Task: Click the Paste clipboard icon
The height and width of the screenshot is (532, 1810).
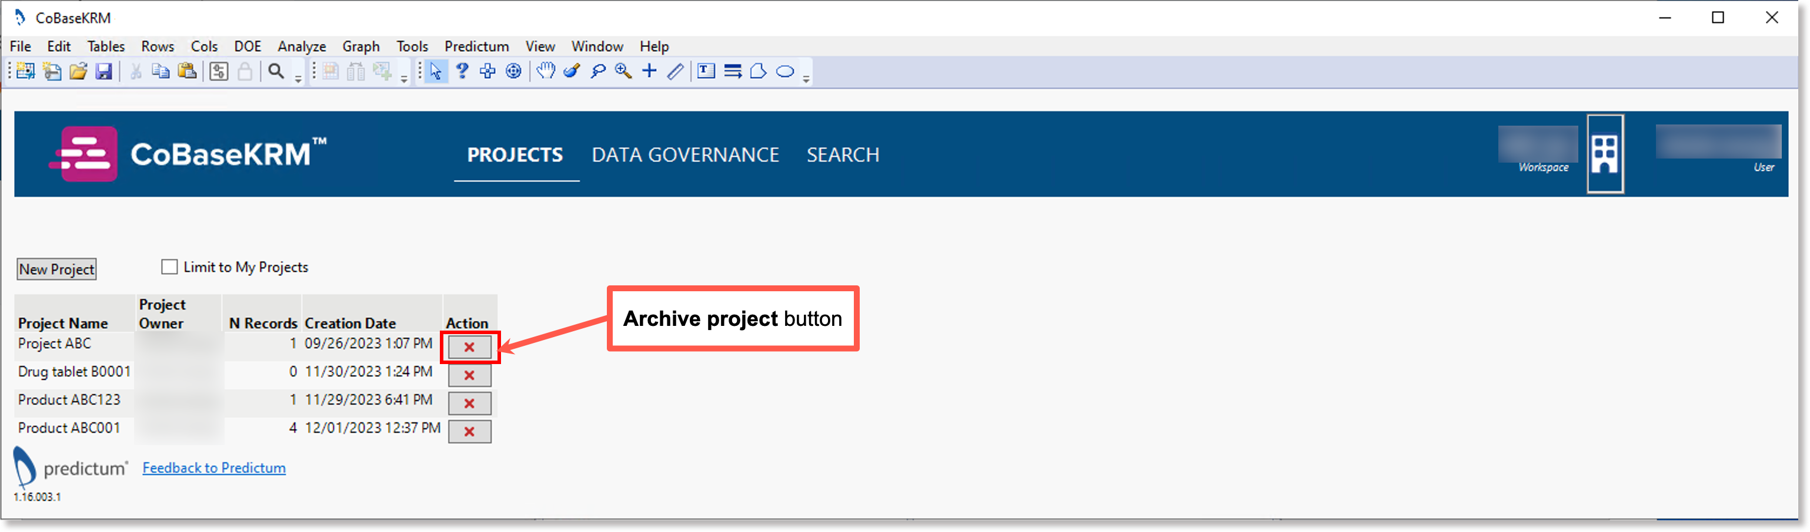Action: tap(187, 72)
